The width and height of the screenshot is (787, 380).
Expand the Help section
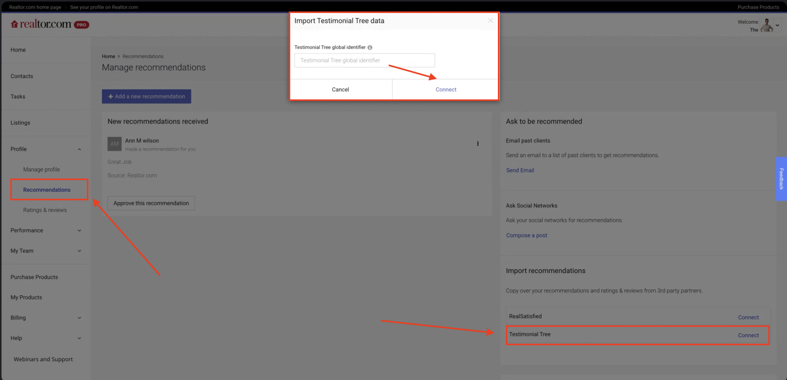[x=80, y=338]
